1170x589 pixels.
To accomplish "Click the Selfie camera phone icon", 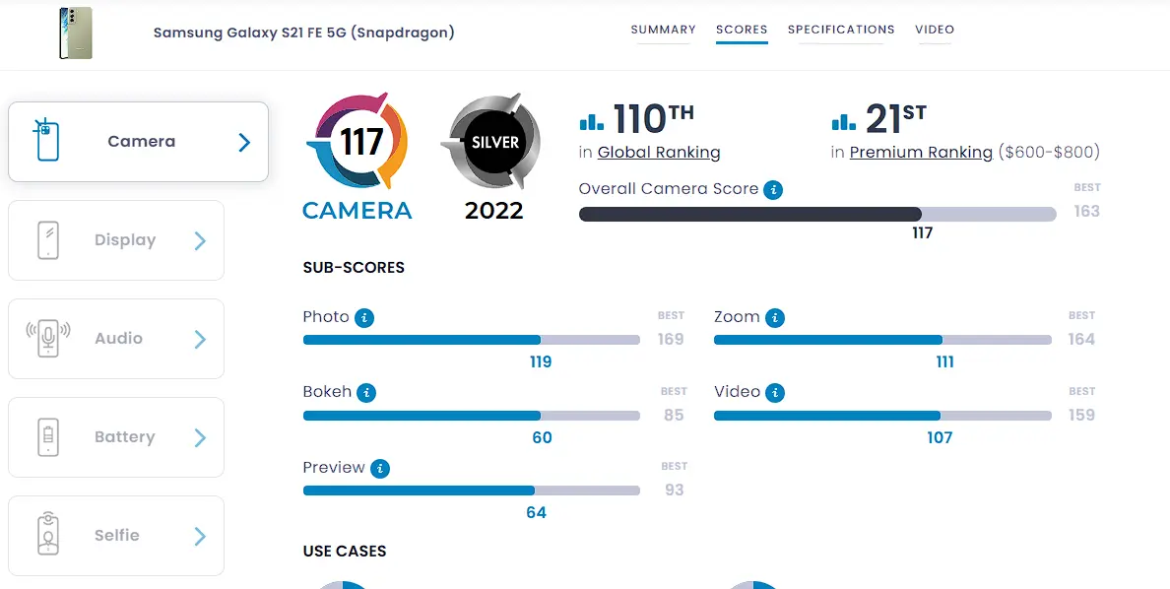I will coord(47,534).
